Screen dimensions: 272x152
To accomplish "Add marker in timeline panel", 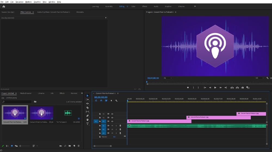I will tap(111, 101).
